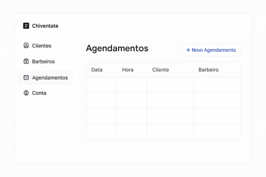
Task: Go to the Barbeiros section
Action: click(43, 62)
